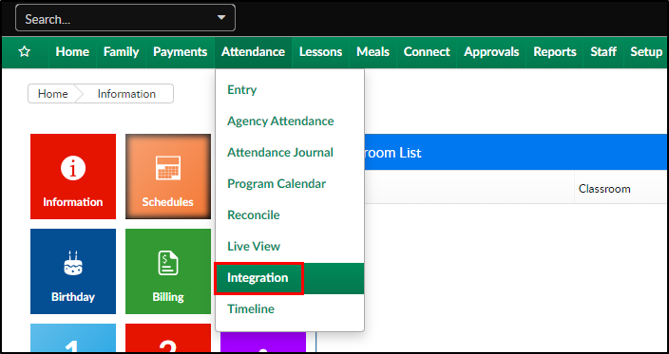Open the Schedules tile
The width and height of the screenshot is (669, 354).
(168, 177)
